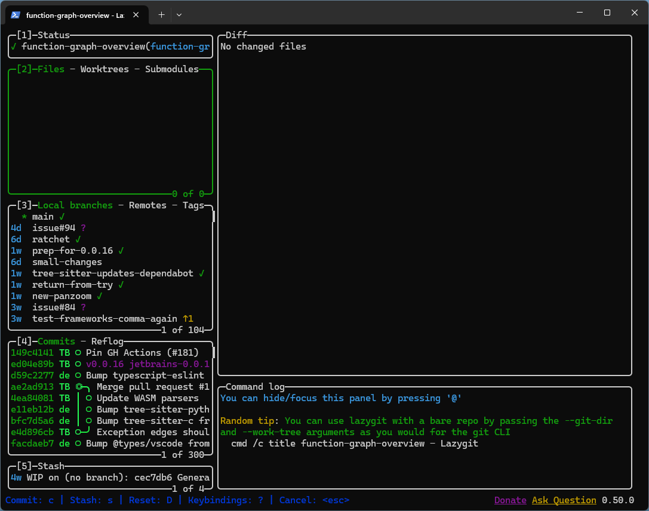This screenshot has width=649, height=511.
Task: Select merge commit ae2ad913
Action: [x=111, y=387]
